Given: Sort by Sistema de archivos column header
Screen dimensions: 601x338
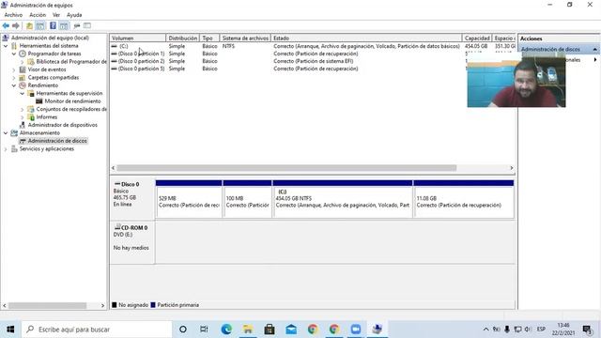Looking at the screenshot, I should (245, 38).
